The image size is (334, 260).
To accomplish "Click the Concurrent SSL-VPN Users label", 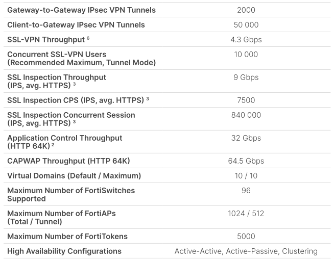I will [x=57, y=55].
